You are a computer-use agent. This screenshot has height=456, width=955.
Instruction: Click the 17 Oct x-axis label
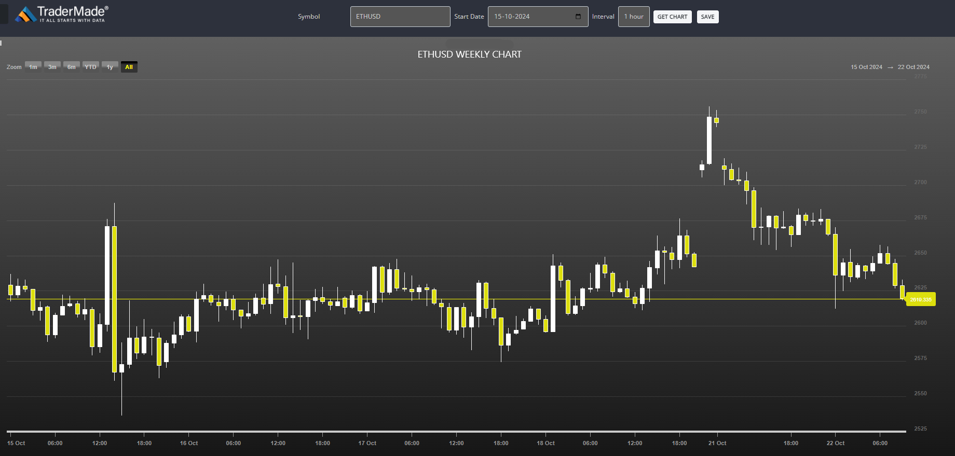(x=367, y=443)
